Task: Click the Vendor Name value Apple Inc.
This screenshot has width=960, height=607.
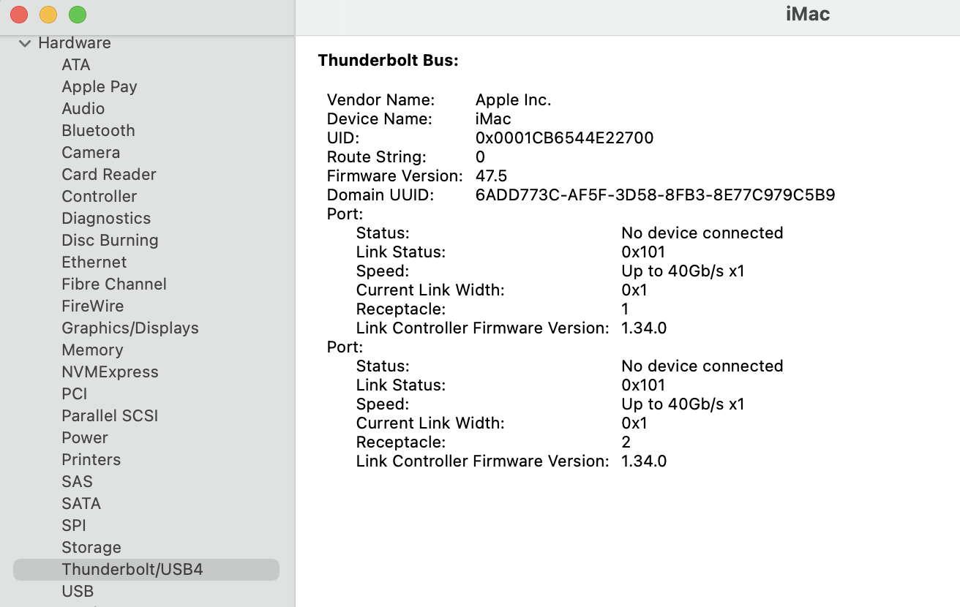Action: pyautogui.click(x=513, y=100)
